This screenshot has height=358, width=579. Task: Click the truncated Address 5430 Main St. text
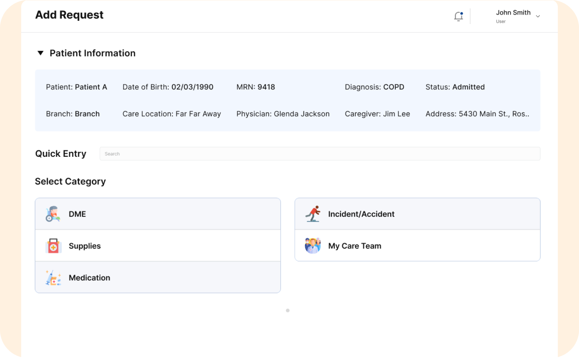tap(477, 114)
